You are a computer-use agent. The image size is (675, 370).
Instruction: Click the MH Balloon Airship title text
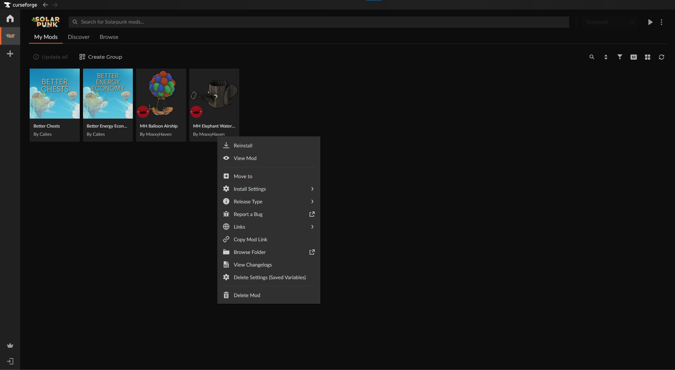[159, 126]
